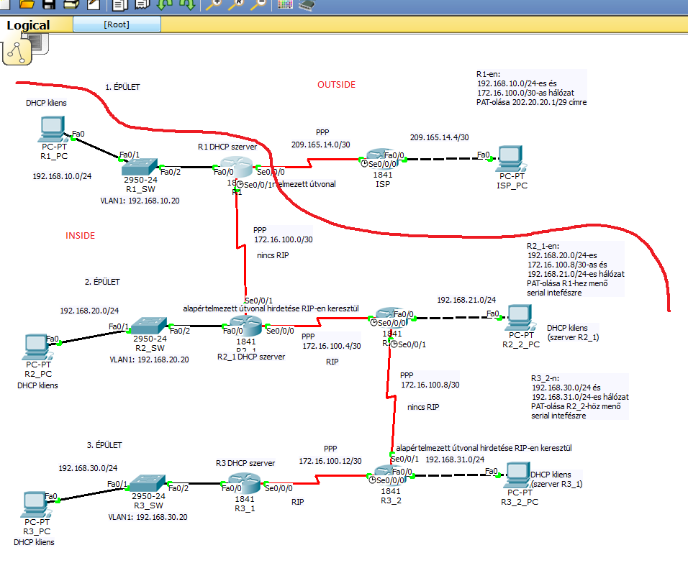Open the Drawing Palette color grid icon
The height and width of the screenshot is (563, 688).
(x=285, y=4)
